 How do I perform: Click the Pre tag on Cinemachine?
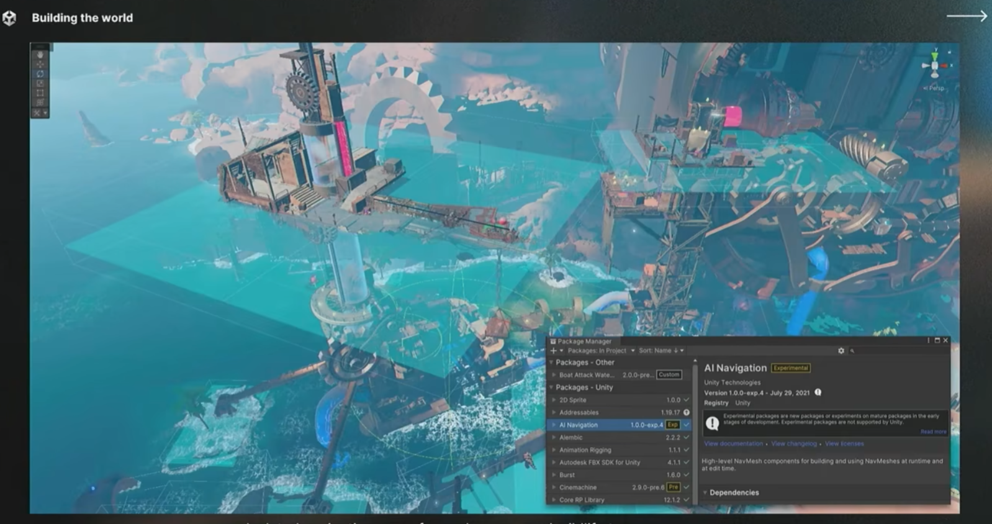[673, 487]
